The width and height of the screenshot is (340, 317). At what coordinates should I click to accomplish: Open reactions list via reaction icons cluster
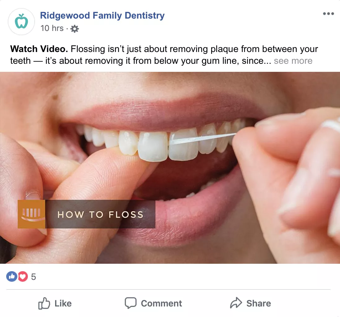pyautogui.click(x=17, y=276)
